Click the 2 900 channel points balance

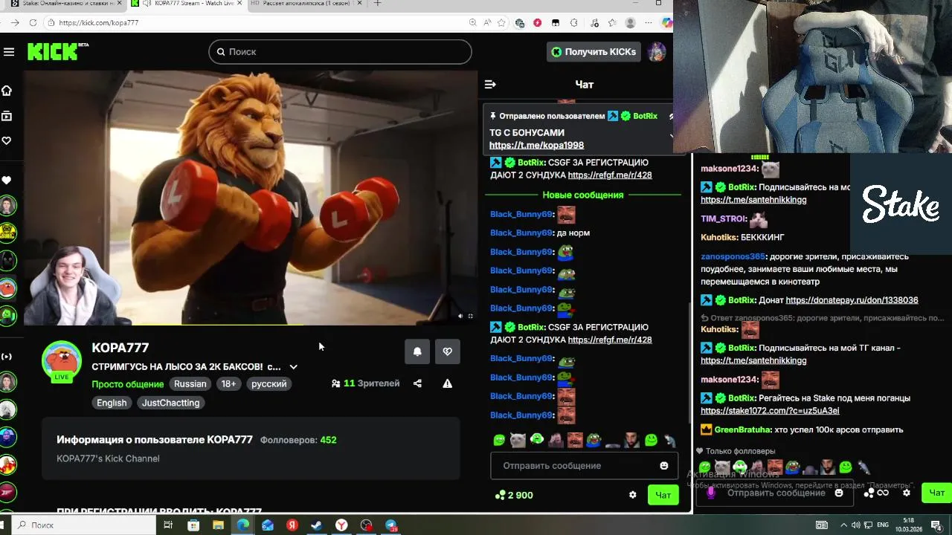514,495
